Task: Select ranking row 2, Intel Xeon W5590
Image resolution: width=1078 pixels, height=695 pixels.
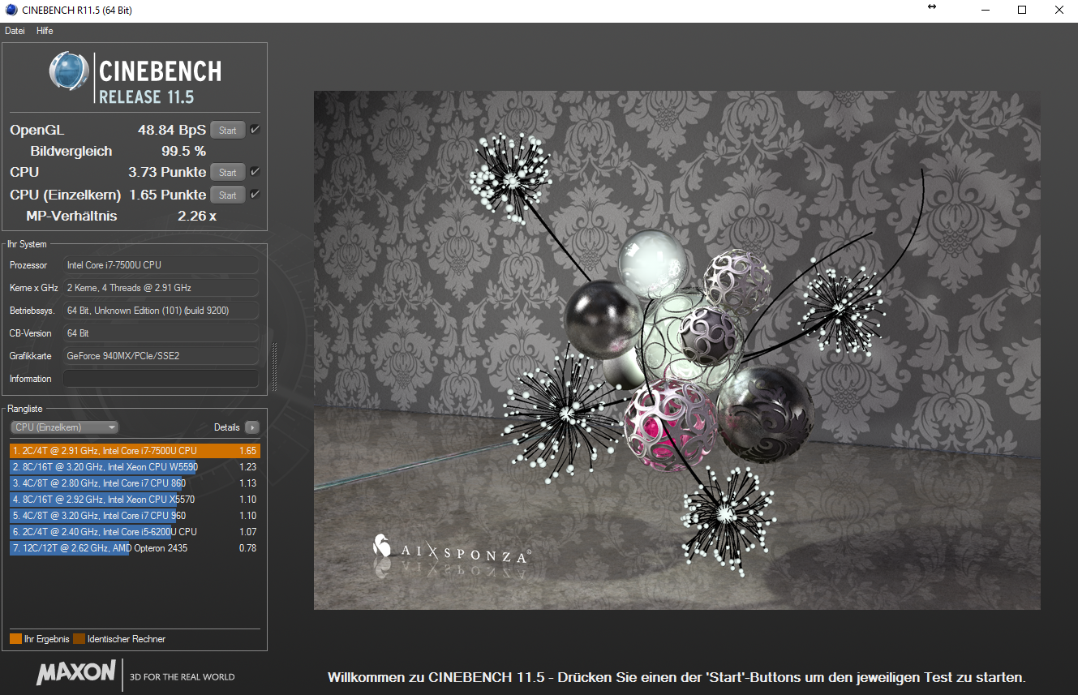Action: (x=135, y=467)
